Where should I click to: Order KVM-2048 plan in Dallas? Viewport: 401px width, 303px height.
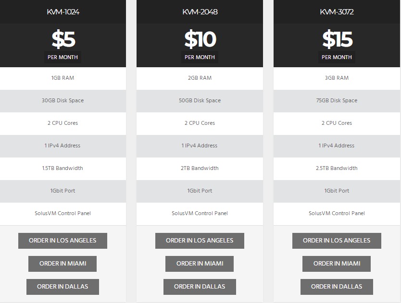[x=200, y=287]
